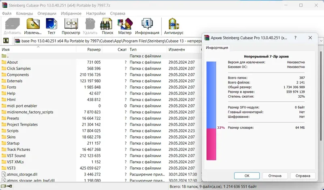Sort by the Имя column header
The image size is (324, 190).
(x=38, y=49)
